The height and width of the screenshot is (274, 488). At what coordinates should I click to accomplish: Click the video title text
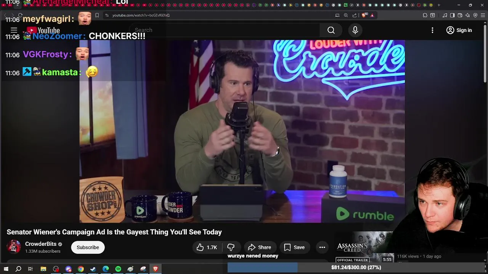[x=114, y=232]
